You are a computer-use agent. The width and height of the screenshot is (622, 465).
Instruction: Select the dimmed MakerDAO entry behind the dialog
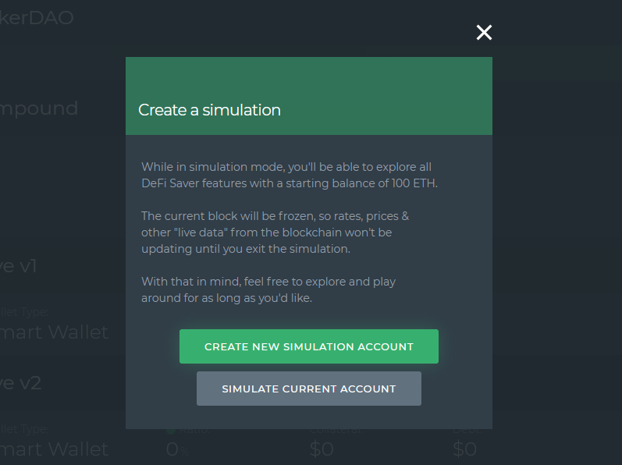[37, 18]
